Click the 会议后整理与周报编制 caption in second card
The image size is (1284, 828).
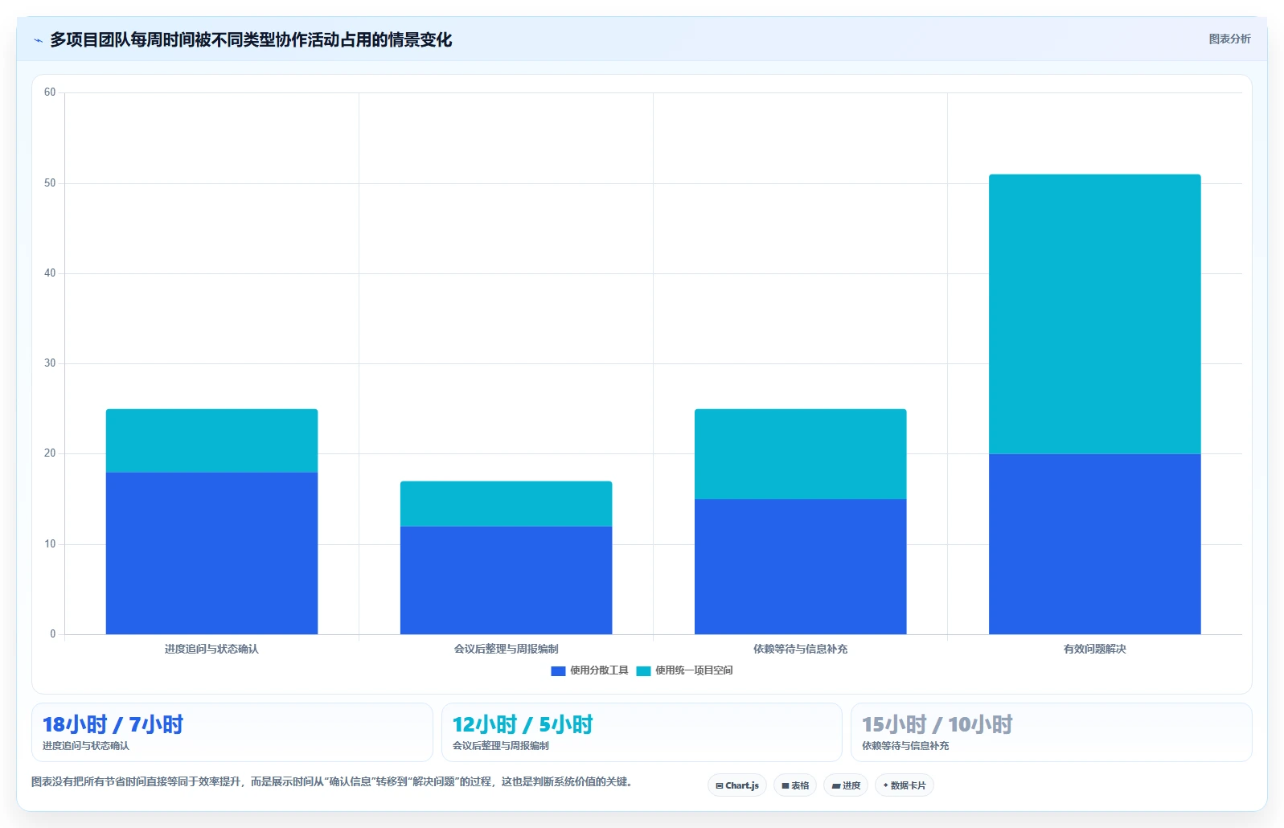click(x=501, y=746)
